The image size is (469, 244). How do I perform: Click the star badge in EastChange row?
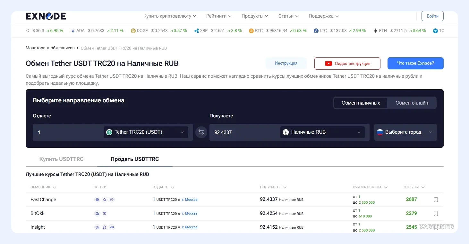click(105, 200)
